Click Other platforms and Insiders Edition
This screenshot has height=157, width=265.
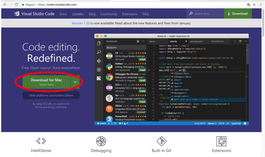click(51, 96)
